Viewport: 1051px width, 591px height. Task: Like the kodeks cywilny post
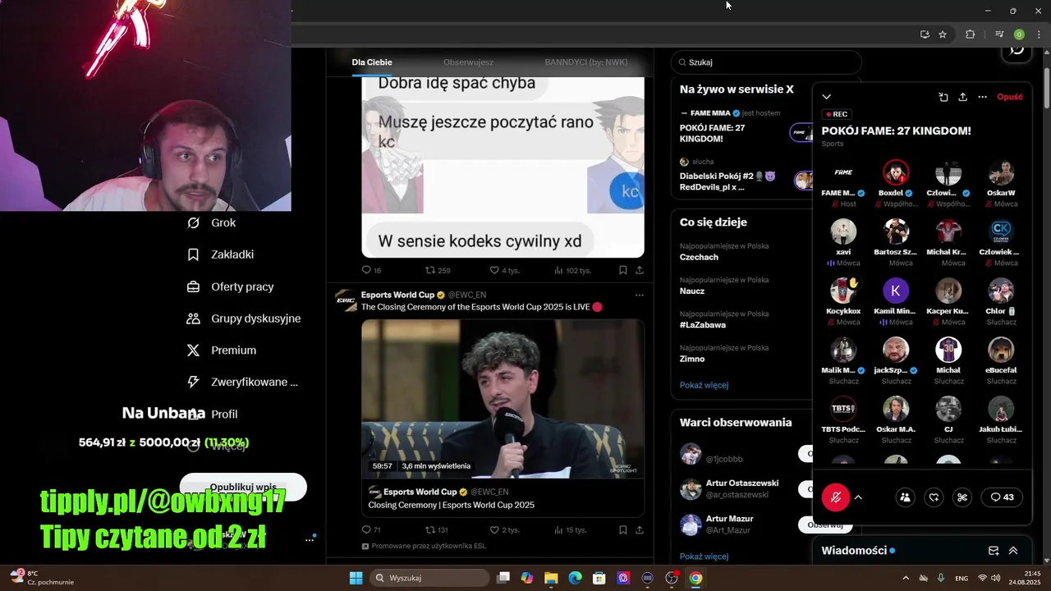pos(505,270)
